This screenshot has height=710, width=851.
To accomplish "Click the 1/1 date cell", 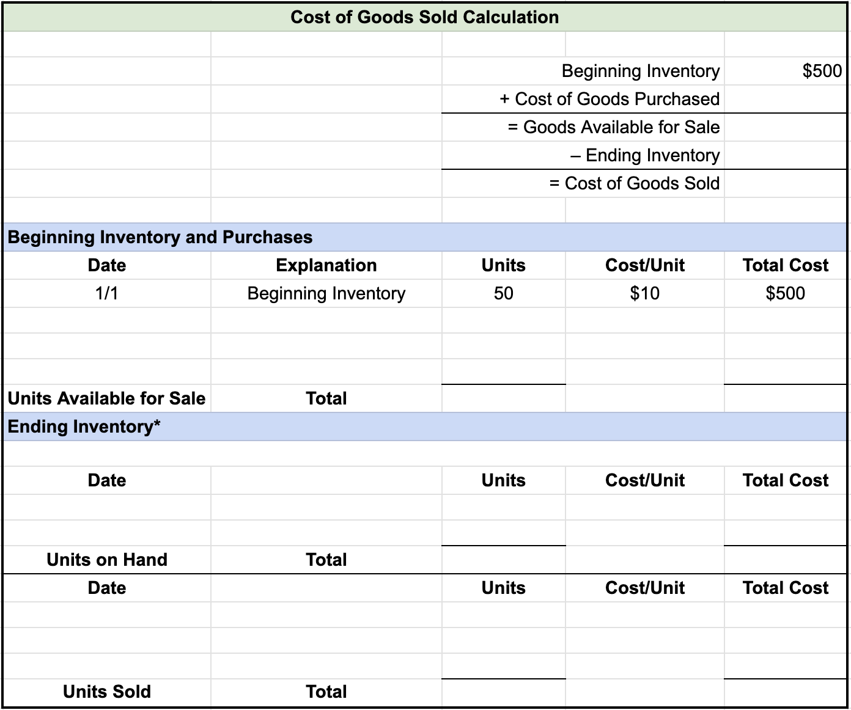I will [107, 293].
